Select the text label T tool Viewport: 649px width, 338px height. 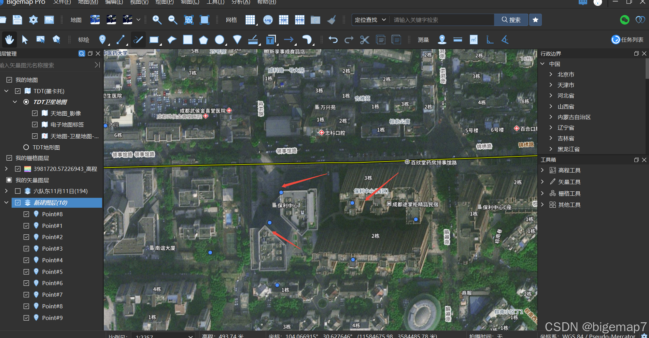coord(271,40)
